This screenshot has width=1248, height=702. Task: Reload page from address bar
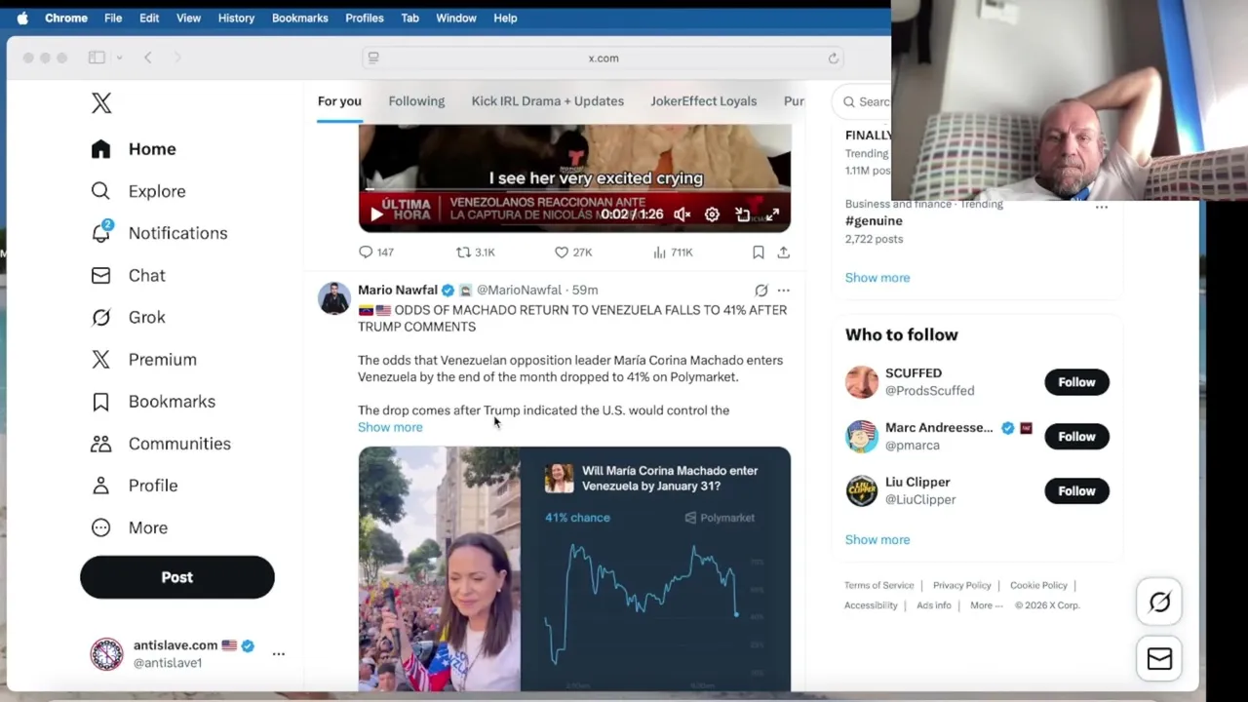(833, 58)
